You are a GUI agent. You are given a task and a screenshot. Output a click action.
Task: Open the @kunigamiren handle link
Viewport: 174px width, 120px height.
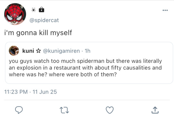click(61, 51)
